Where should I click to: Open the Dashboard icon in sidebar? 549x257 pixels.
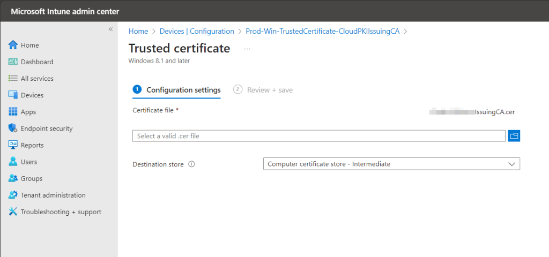13,62
